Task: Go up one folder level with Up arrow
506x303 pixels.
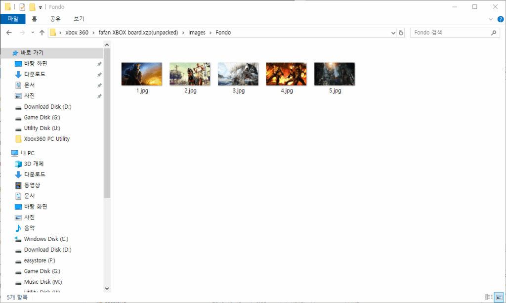Action: click(42, 33)
